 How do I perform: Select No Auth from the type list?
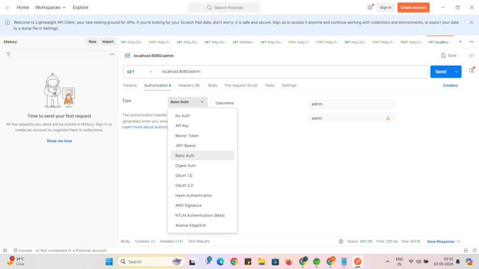(202, 116)
